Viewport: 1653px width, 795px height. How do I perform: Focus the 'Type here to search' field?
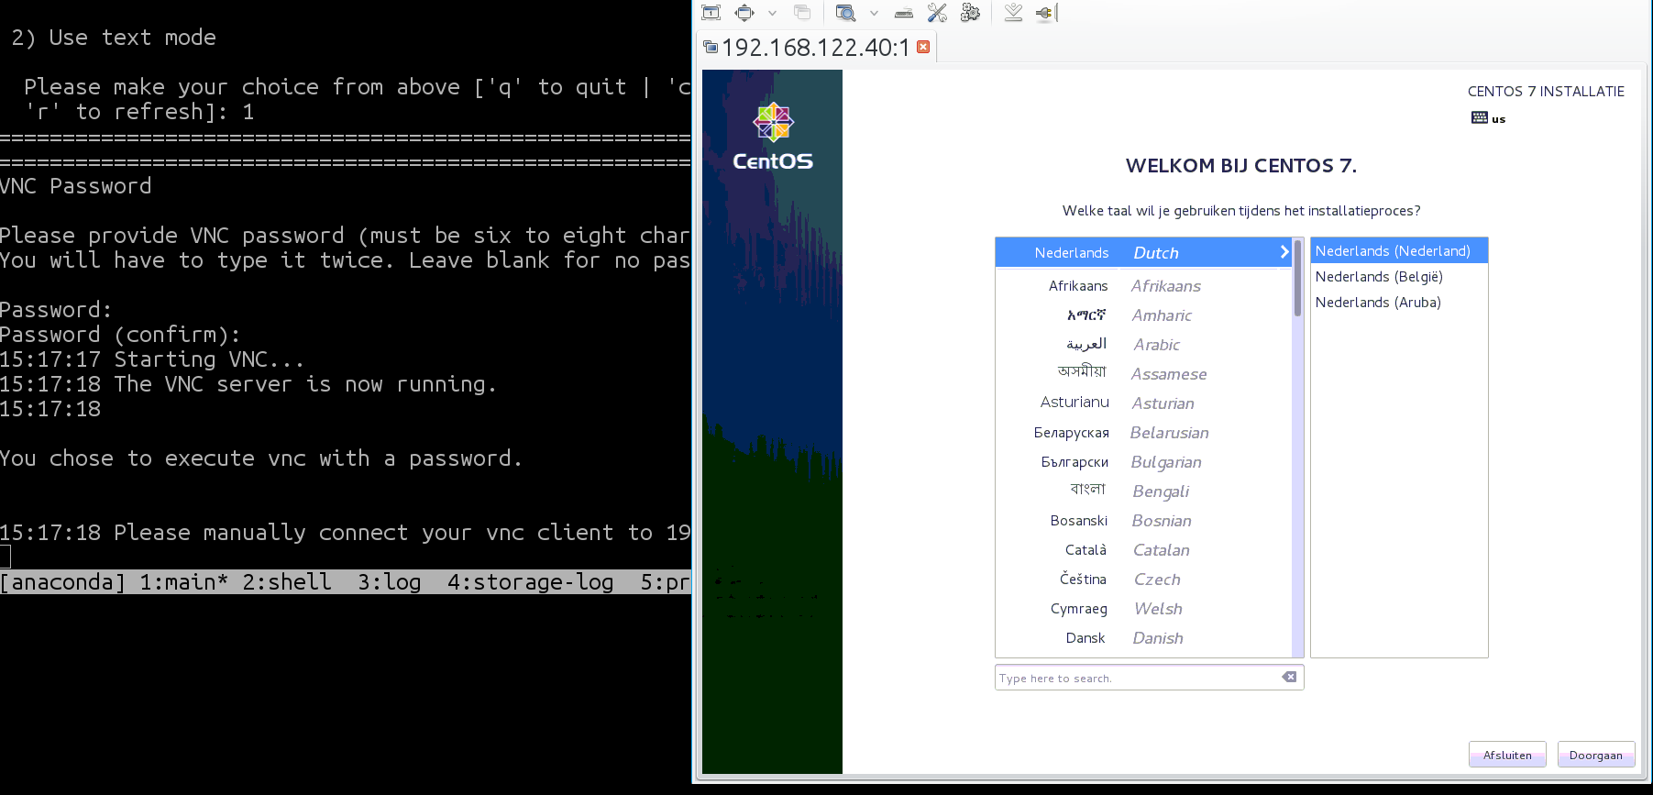tap(1149, 678)
